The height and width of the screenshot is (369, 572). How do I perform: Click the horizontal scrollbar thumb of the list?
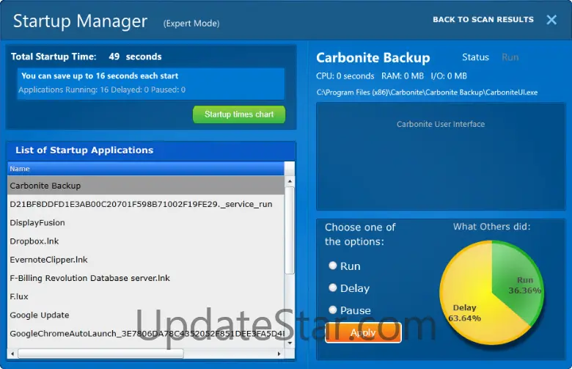[100, 354]
